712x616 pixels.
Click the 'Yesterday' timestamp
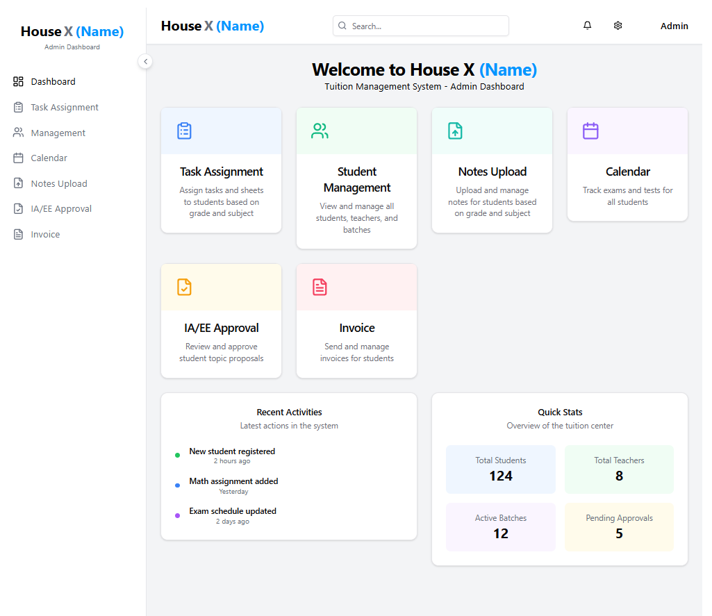(233, 492)
